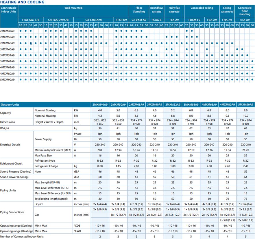Screen dimensions: 255x239
Task: Select the 21.70 maximum input current value
Action: click(x=245, y=150)
